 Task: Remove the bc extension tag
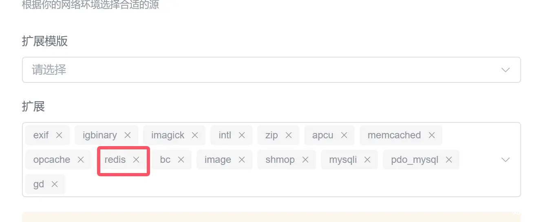coord(181,160)
